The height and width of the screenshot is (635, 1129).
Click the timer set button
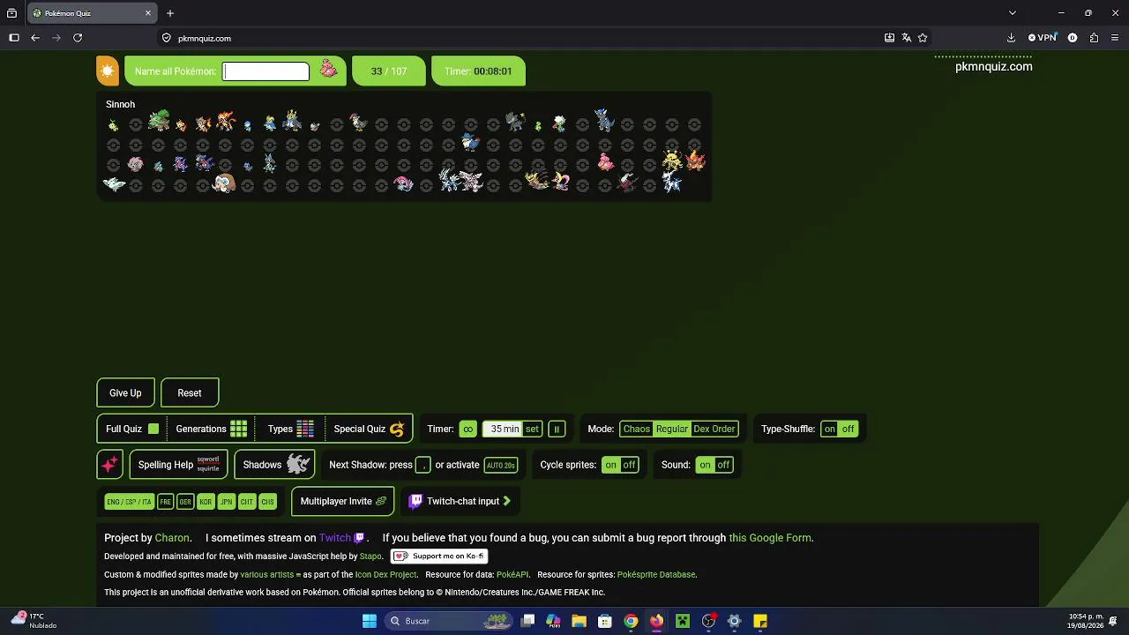tap(532, 430)
